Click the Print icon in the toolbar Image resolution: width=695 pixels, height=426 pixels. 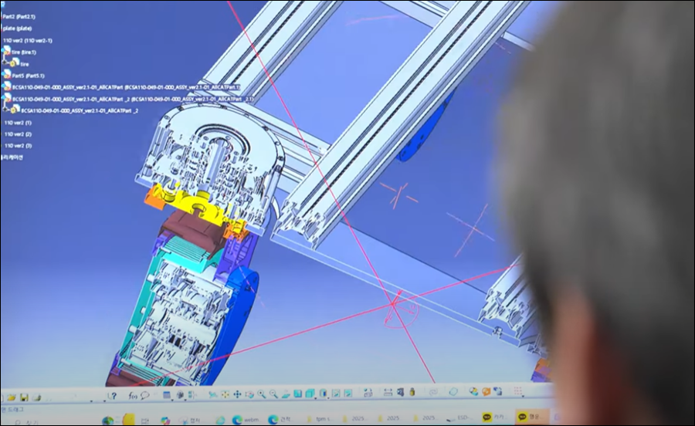pyautogui.click(x=36, y=397)
